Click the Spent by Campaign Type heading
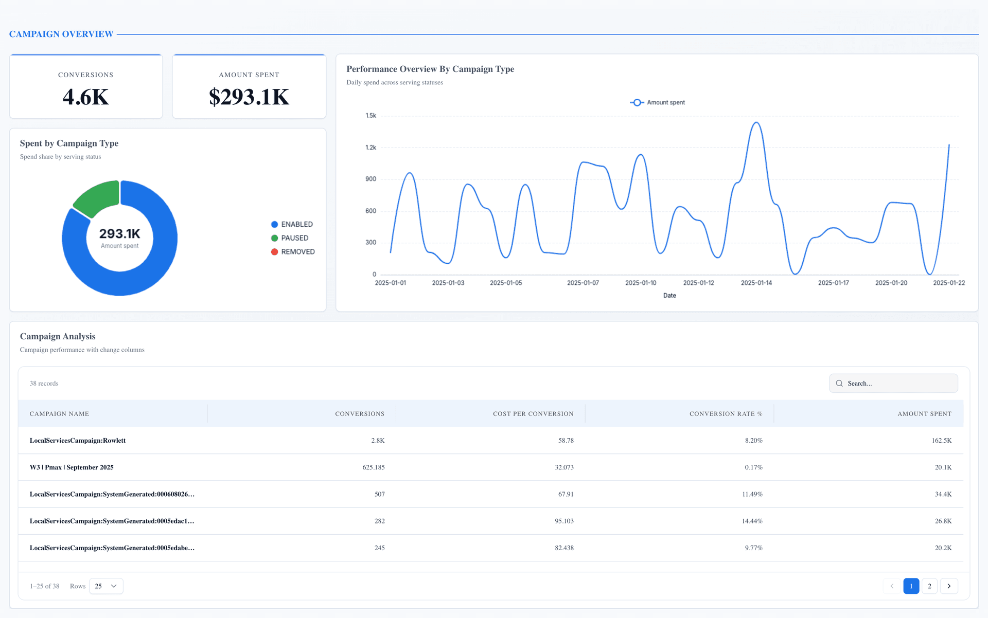 tap(69, 143)
